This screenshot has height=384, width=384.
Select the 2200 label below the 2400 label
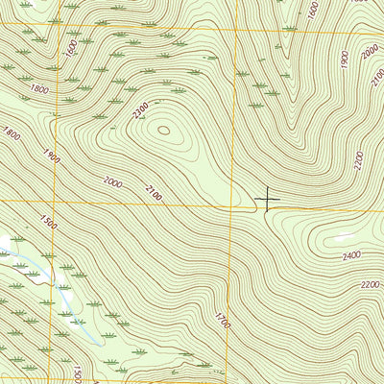pos(371,285)
